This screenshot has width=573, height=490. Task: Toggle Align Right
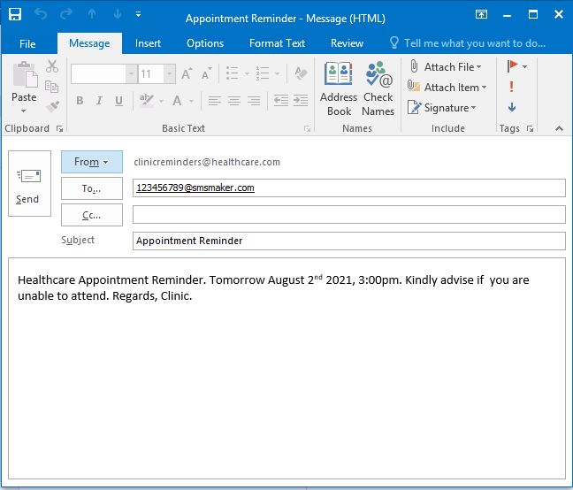254,101
